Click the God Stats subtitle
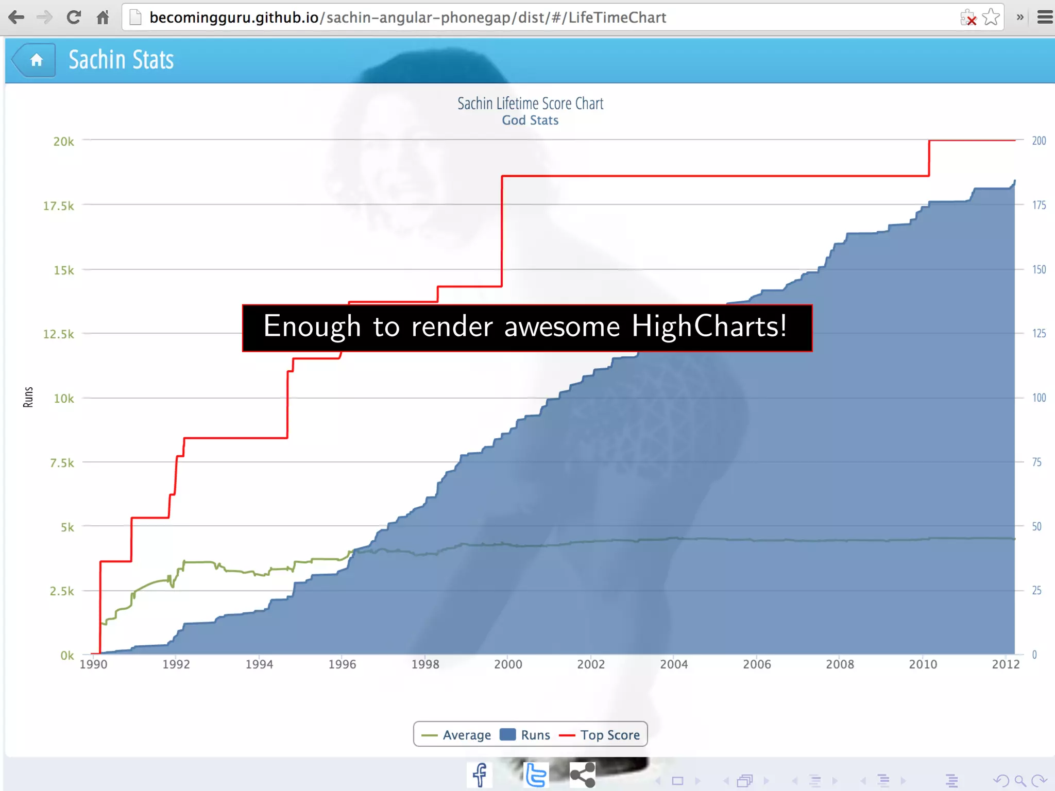This screenshot has height=791, width=1055. (x=530, y=121)
